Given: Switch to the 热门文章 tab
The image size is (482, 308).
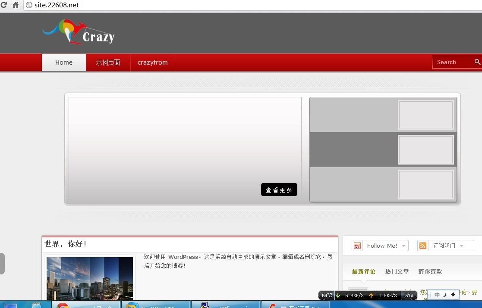Looking at the screenshot, I should (x=397, y=271).
